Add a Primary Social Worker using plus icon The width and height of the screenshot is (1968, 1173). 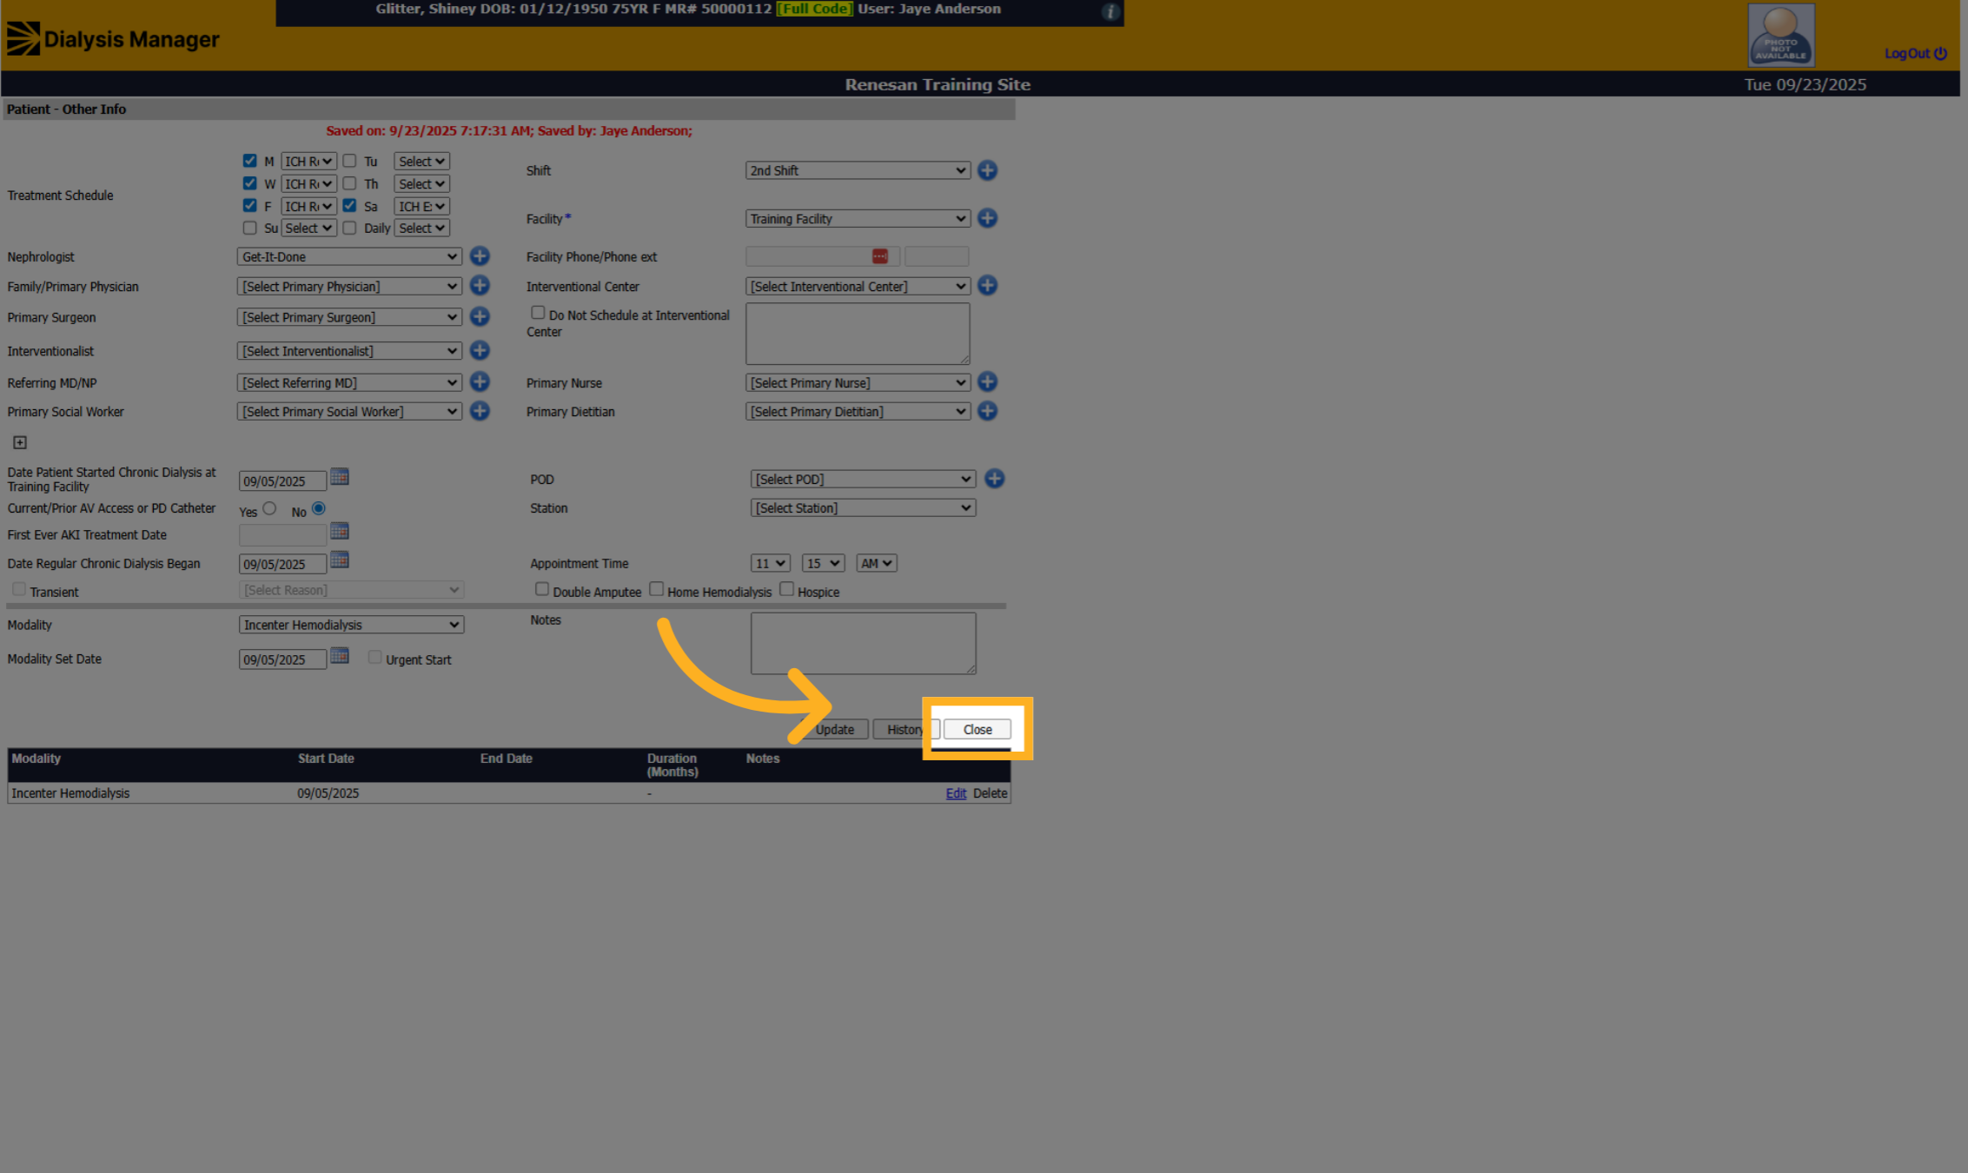480,411
